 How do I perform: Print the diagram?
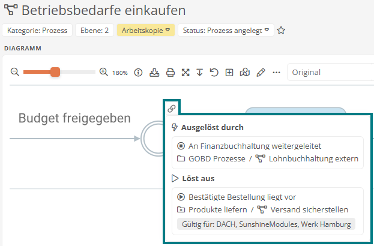[x=170, y=72]
